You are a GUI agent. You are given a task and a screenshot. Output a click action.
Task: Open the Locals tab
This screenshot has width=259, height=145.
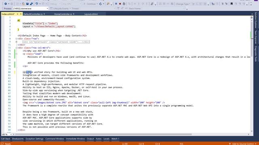(x=106, y=139)
